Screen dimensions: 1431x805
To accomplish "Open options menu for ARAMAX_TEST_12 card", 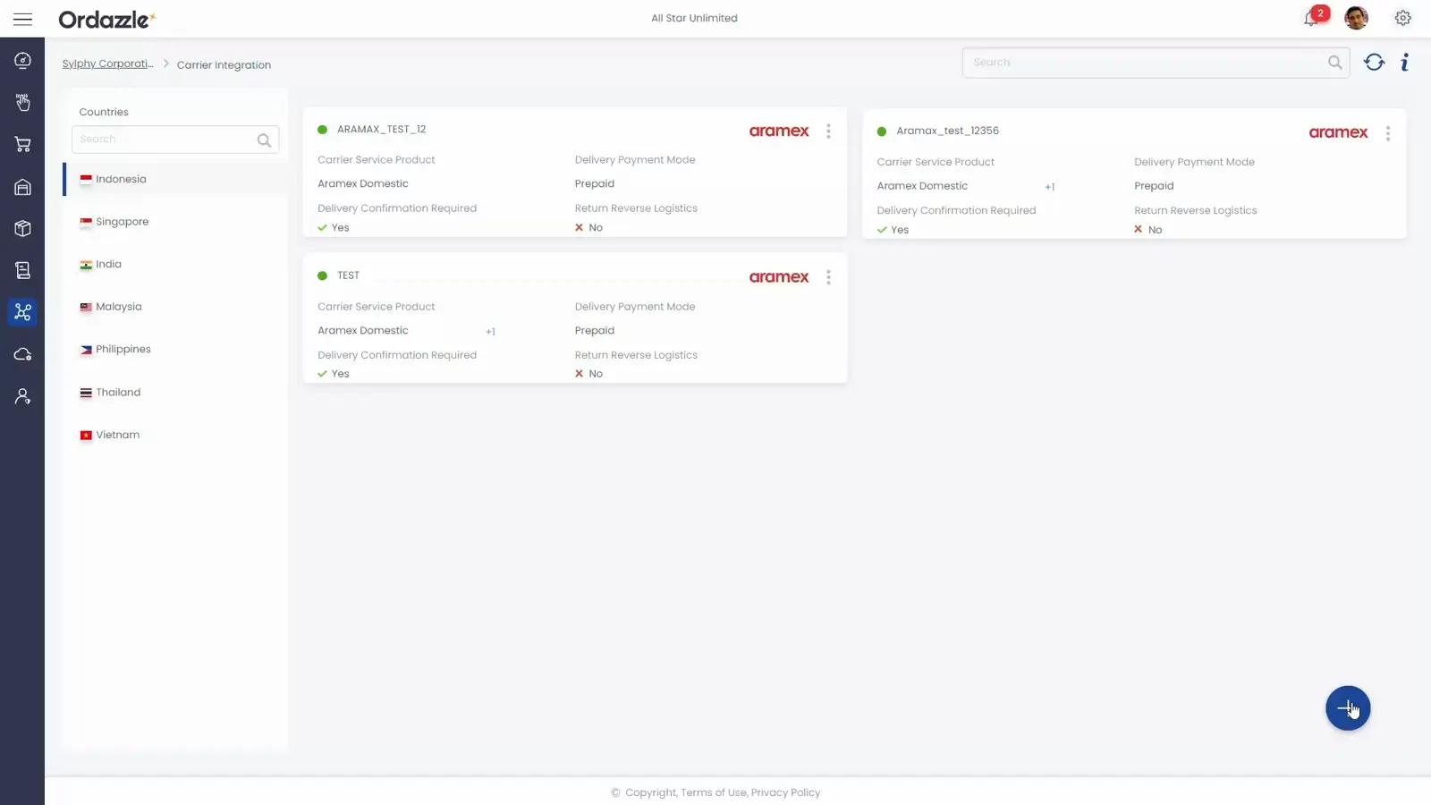I will coord(828,131).
